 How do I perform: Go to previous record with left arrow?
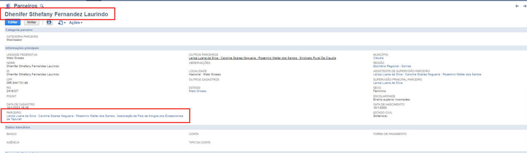tap(517, 6)
